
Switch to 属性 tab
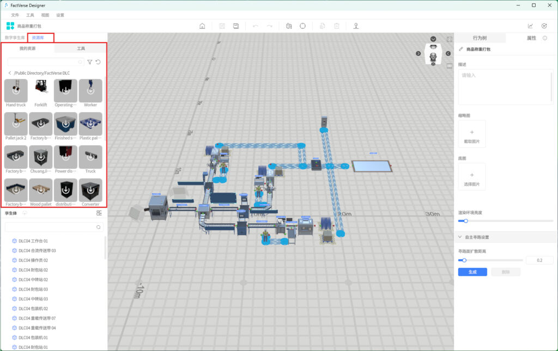pos(531,38)
